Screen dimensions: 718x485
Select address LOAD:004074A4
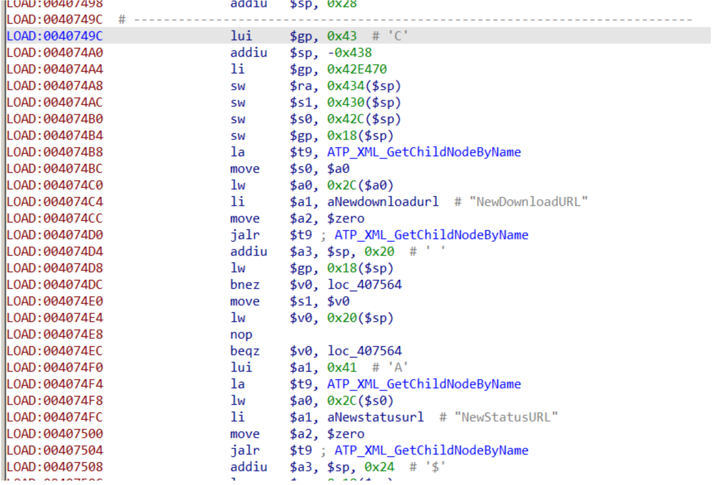click(55, 69)
